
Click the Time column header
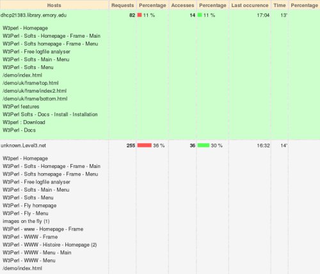click(x=280, y=5)
